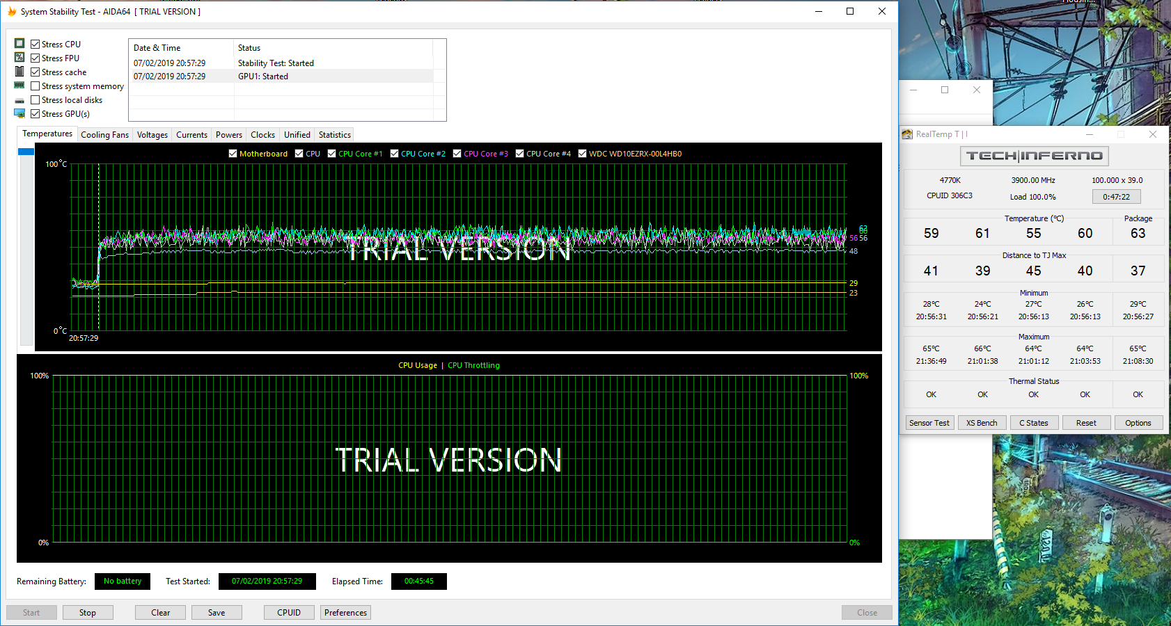Toggle CPU Core #3 graph checkbox
Screen dimensions: 1171x626
tap(457, 154)
